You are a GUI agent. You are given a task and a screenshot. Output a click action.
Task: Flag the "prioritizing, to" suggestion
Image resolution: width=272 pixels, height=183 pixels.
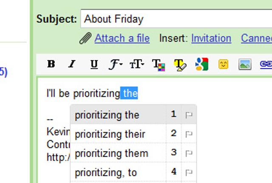[189, 172]
